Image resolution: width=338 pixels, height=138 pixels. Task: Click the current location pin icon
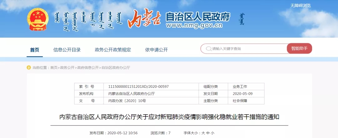coord(29,68)
